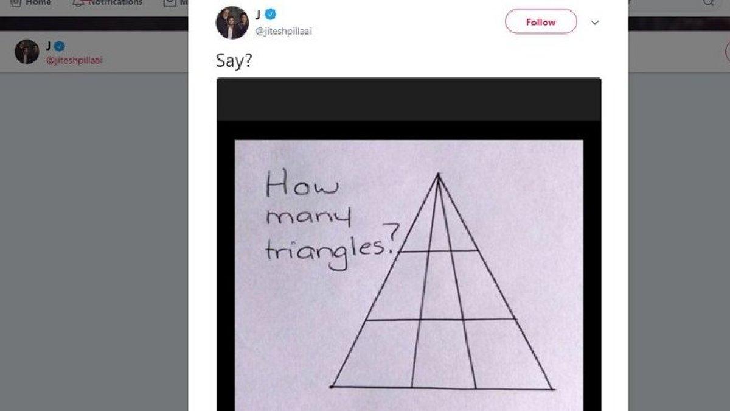Click the Messages envelope icon
Image resolution: width=730 pixels, height=411 pixels.
click(x=170, y=2)
